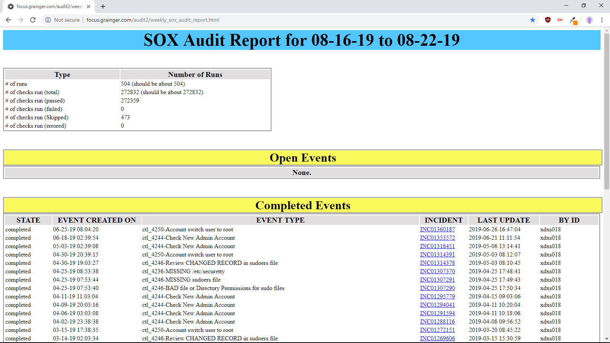Close the focus.grainger.com tab
This screenshot has width=610, height=343.
(88, 6)
